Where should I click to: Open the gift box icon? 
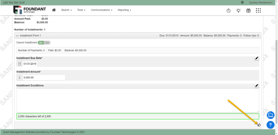pyautogui.click(x=248, y=11)
